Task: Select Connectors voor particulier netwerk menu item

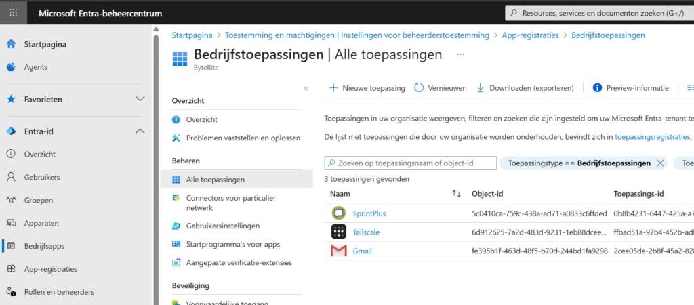Action: (224, 203)
